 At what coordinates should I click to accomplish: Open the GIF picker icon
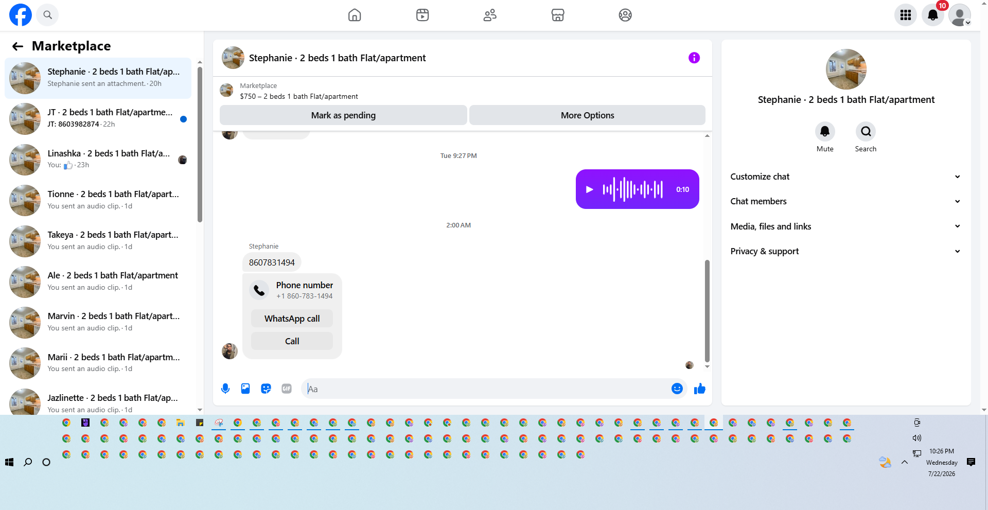point(287,389)
